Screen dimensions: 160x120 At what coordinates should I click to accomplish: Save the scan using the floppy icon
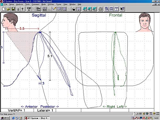pyautogui.click(x=13, y=9)
